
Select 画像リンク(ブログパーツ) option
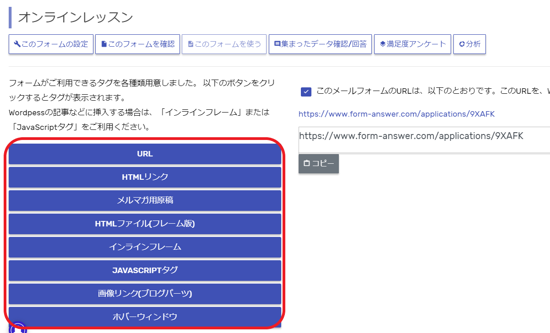[x=145, y=294]
